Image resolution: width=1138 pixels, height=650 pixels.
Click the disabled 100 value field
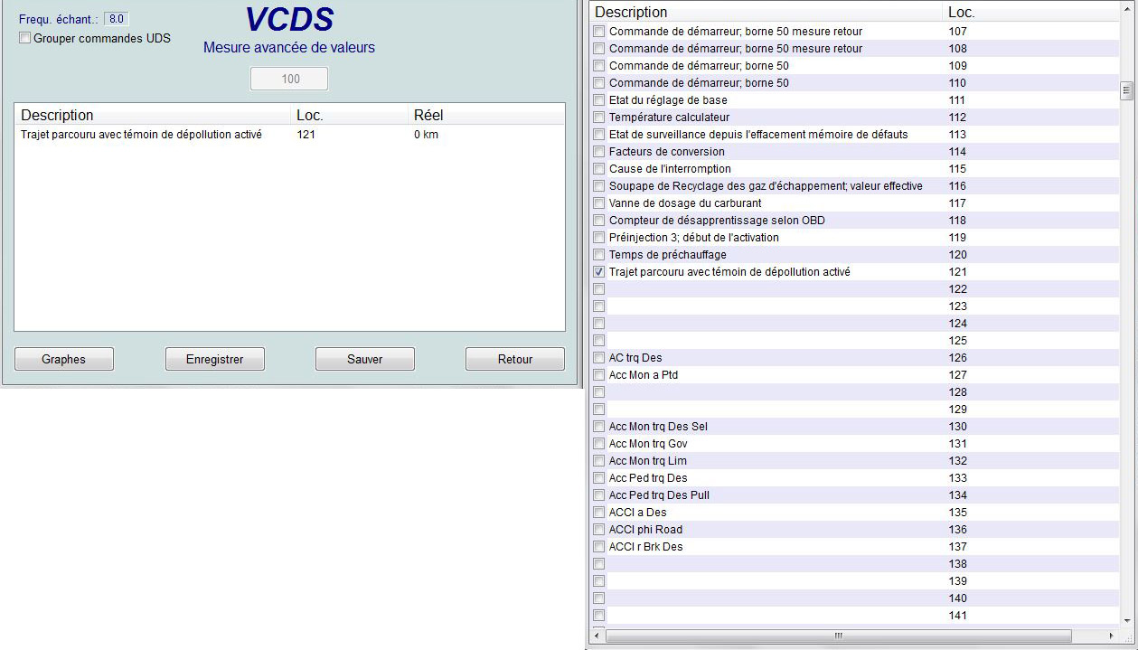pyautogui.click(x=289, y=79)
